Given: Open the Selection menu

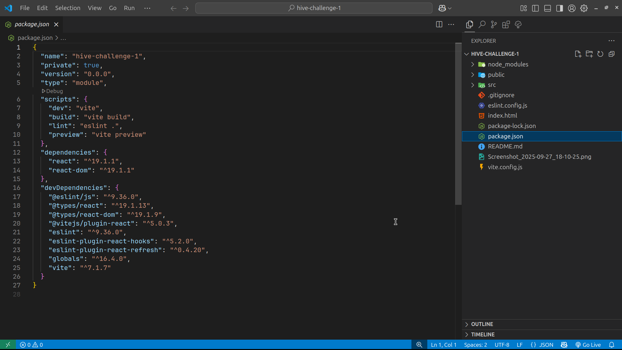Looking at the screenshot, I should 67,8.
